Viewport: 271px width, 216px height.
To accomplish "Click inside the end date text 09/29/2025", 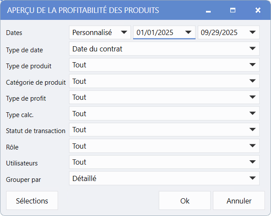I will click(219, 32).
